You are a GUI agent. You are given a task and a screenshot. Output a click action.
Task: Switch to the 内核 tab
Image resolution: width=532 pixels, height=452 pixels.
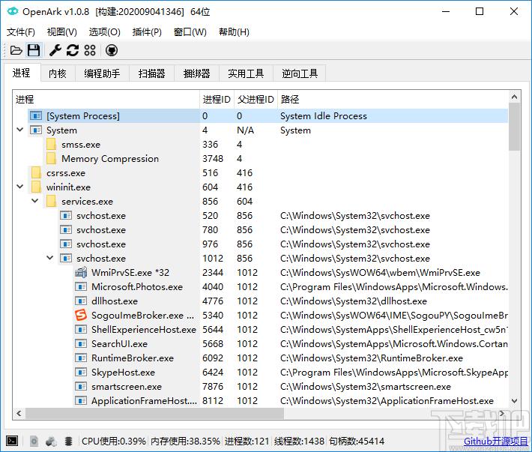coord(58,73)
